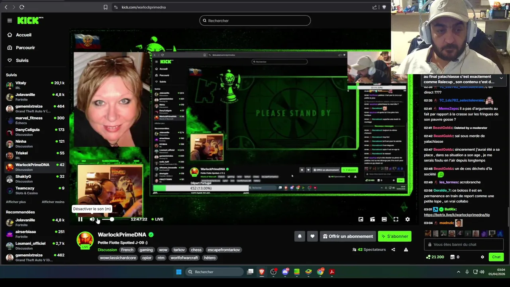510x287 pixels.
Task: Open WarlockPrimeDNA channel avatar
Action: [x=85, y=240]
